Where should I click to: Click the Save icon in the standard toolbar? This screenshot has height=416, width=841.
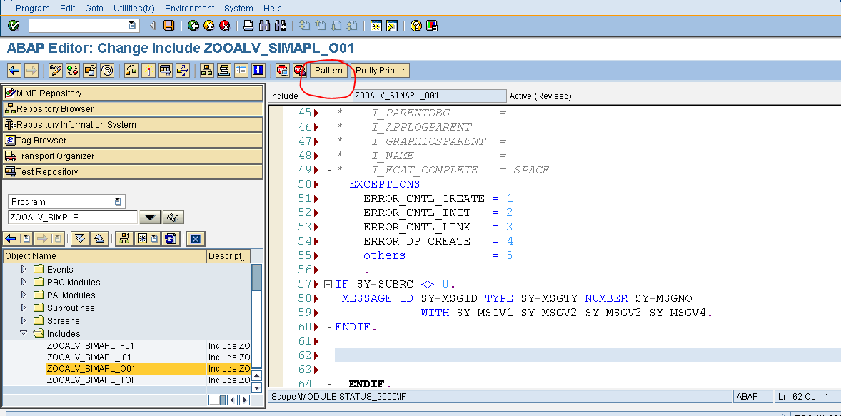click(x=169, y=25)
